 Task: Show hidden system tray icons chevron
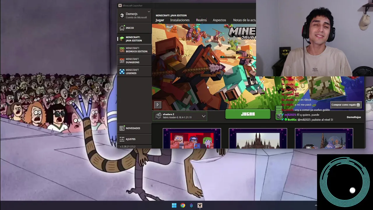tap(316, 205)
